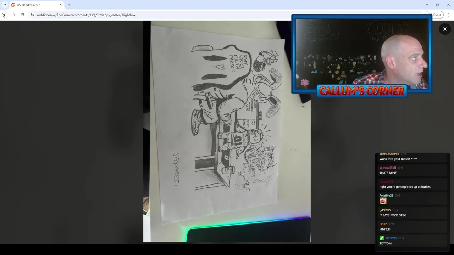
Task: Click username Aviat0rz23 in chat
Action: point(386,195)
